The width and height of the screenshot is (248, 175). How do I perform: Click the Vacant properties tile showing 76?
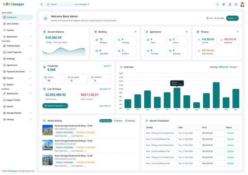tap(54, 79)
